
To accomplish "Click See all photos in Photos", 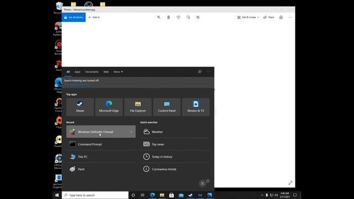I will click(x=74, y=17).
